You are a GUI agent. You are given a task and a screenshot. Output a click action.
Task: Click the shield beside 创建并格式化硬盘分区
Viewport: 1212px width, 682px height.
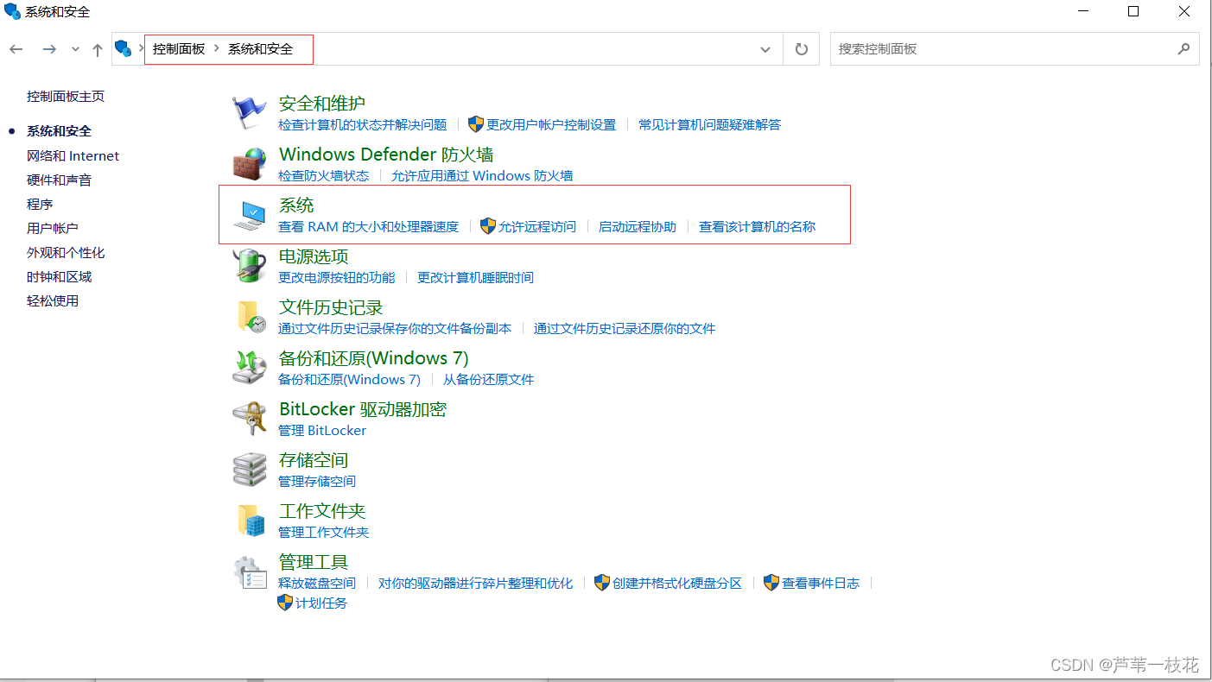(603, 583)
